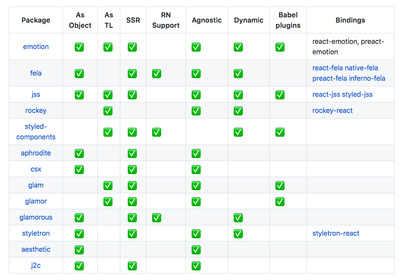Viewport: 401px width, 280px height.
Task: Click styled-components' RN Support check mark
Action: point(156,132)
